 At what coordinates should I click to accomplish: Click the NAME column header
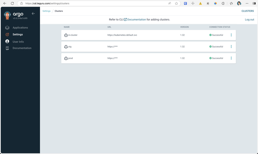point(67,27)
